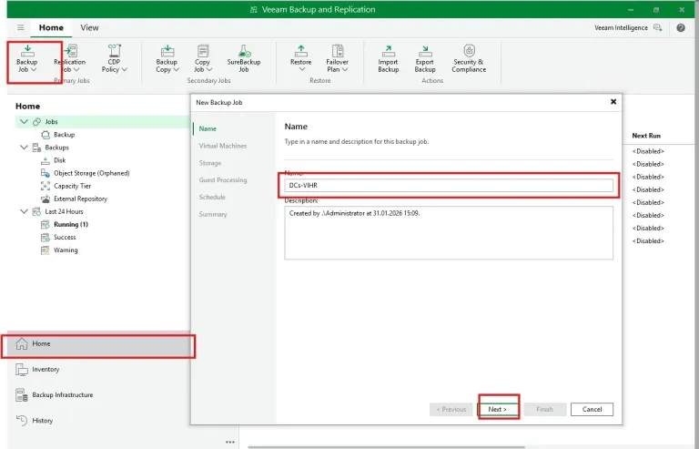This screenshot has height=449, width=699.
Task: Collapse the Backups tree node
Action: [23, 147]
